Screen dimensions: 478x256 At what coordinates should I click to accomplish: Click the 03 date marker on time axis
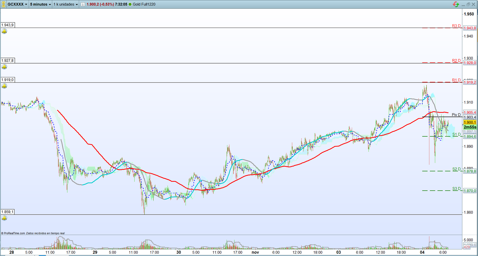339,252
